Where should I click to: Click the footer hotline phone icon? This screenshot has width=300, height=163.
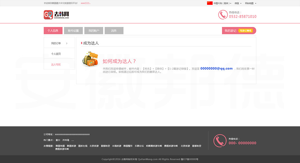coord(220,141)
